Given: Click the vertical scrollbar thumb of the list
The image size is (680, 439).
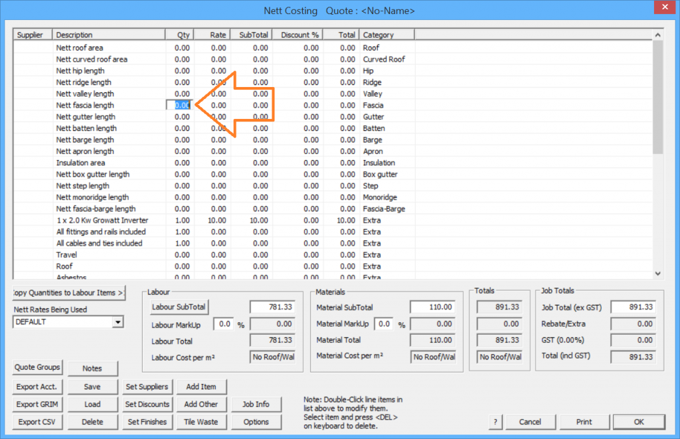Looking at the screenshot, I should (658, 97).
